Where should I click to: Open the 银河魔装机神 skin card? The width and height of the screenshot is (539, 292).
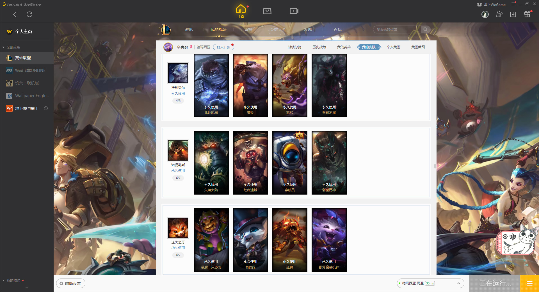tap(329, 240)
